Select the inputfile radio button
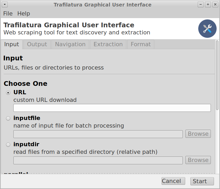 point(8,118)
